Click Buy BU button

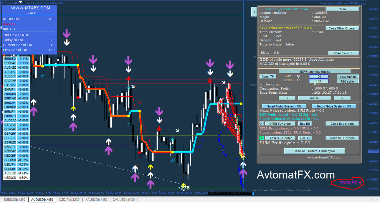(305, 123)
